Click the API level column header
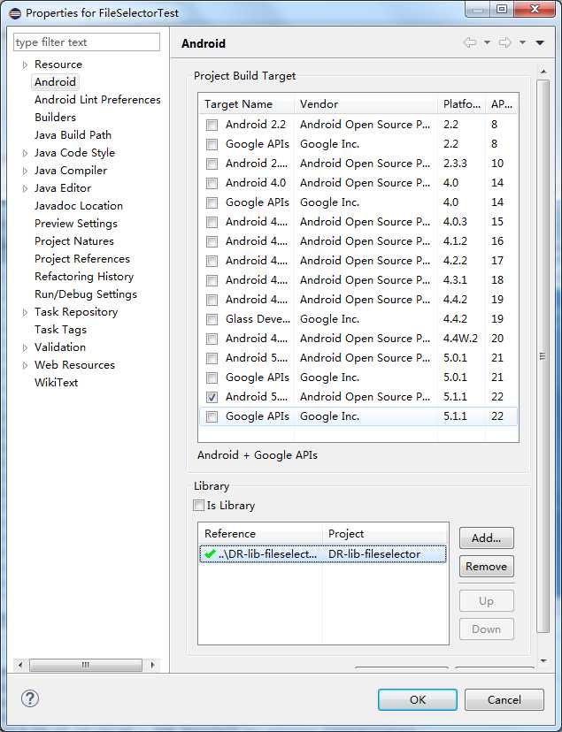562x732 pixels. (x=502, y=104)
